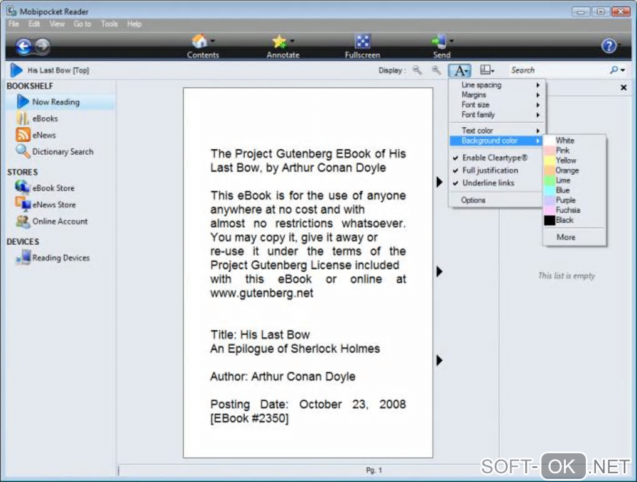
Task: Expand Font family submenu
Action: click(x=496, y=115)
